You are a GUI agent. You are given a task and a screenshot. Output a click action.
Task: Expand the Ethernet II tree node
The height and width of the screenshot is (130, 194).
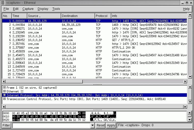4,91
